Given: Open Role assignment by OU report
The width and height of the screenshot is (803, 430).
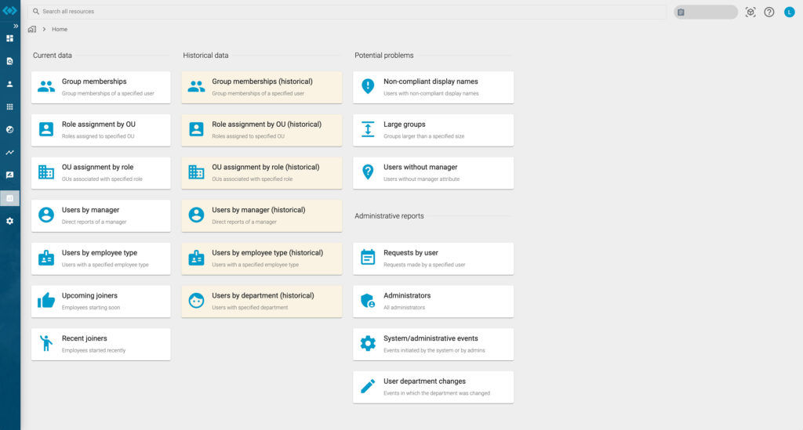Looking at the screenshot, I should coord(101,130).
